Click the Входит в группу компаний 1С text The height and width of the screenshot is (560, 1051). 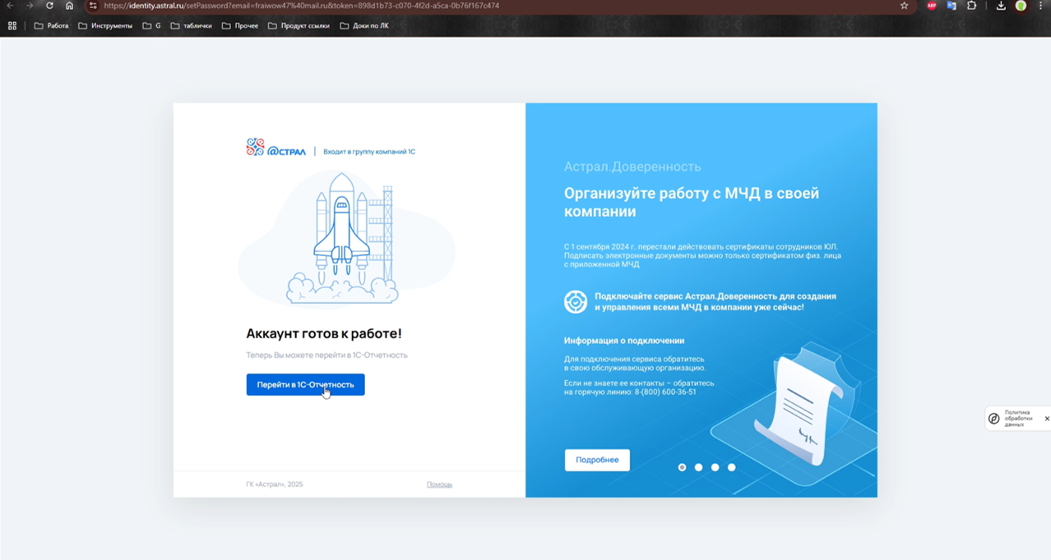[x=369, y=152]
